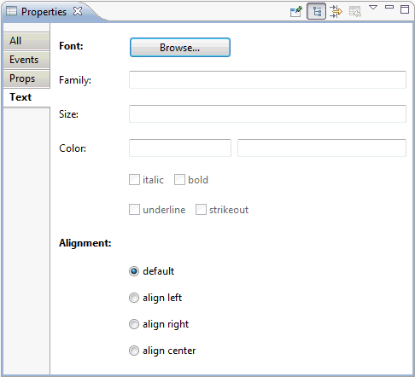This screenshot has width=415, height=377.
Task: Pick the align right radio option
Action: point(134,324)
